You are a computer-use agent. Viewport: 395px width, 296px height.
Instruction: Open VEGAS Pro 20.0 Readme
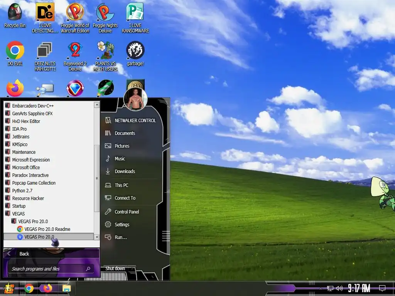(49, 229)
